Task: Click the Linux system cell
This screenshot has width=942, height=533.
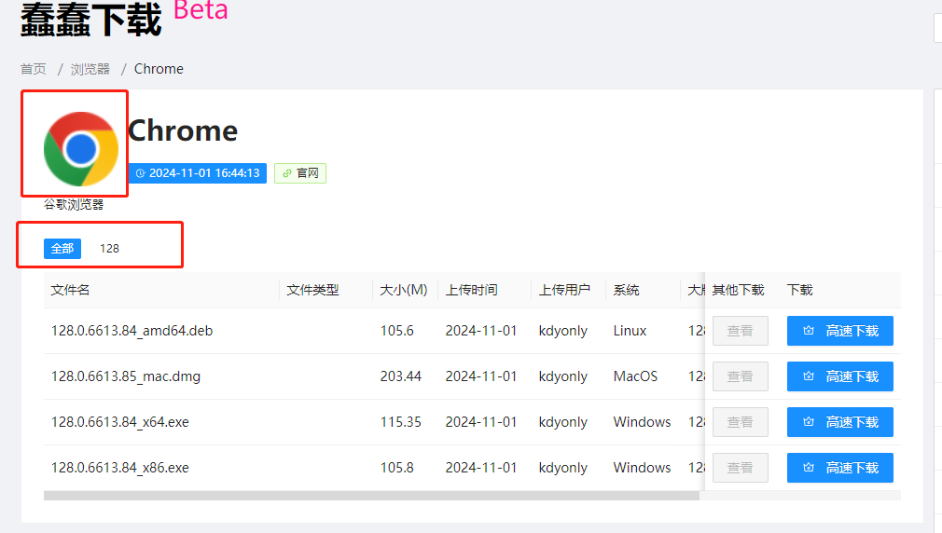Action: [x=630, y=331]
